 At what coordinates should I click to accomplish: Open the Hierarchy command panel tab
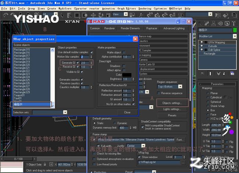click(214, 23)
